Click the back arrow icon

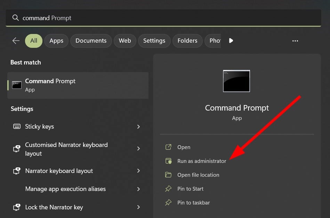point(16,41)
